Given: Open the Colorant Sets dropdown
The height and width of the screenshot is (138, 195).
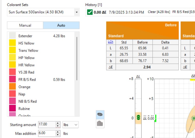Looking at the screenshot, I should pyautogui.click(x=76, y=12).
